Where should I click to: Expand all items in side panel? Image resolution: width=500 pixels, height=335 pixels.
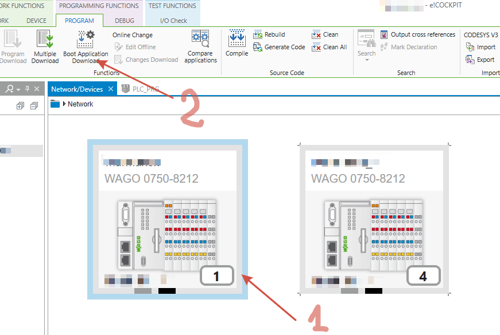(20, 105)
